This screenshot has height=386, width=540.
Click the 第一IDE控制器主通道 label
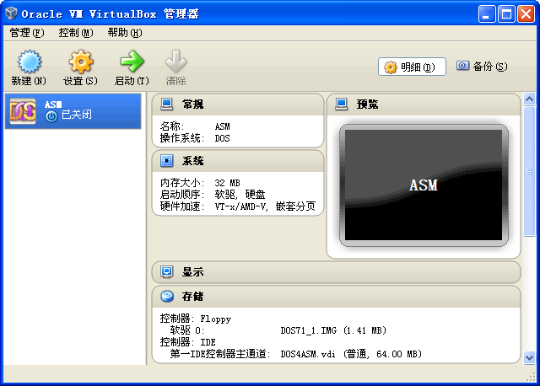[x=220, y=354]
